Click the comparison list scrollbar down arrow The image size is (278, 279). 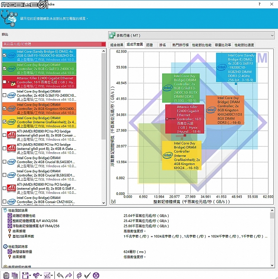coord(104,203)
